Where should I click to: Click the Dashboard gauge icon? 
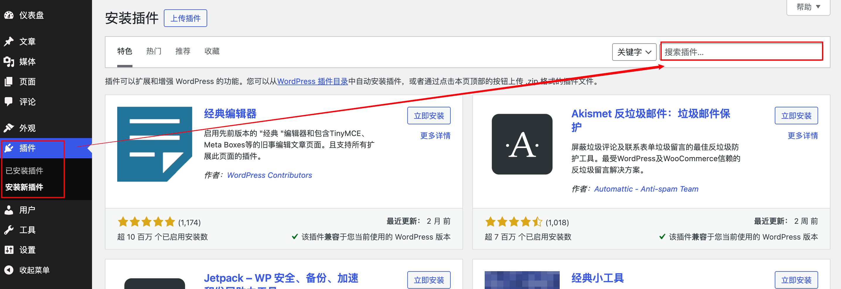pyautogui.click(x=9, y=15)
